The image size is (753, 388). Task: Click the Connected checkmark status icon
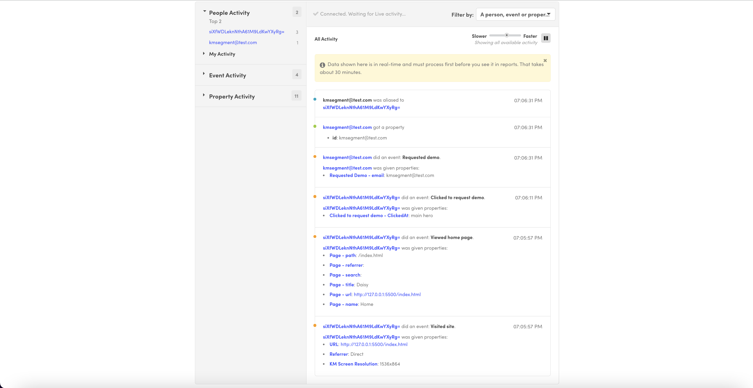[x=316, y=14]
